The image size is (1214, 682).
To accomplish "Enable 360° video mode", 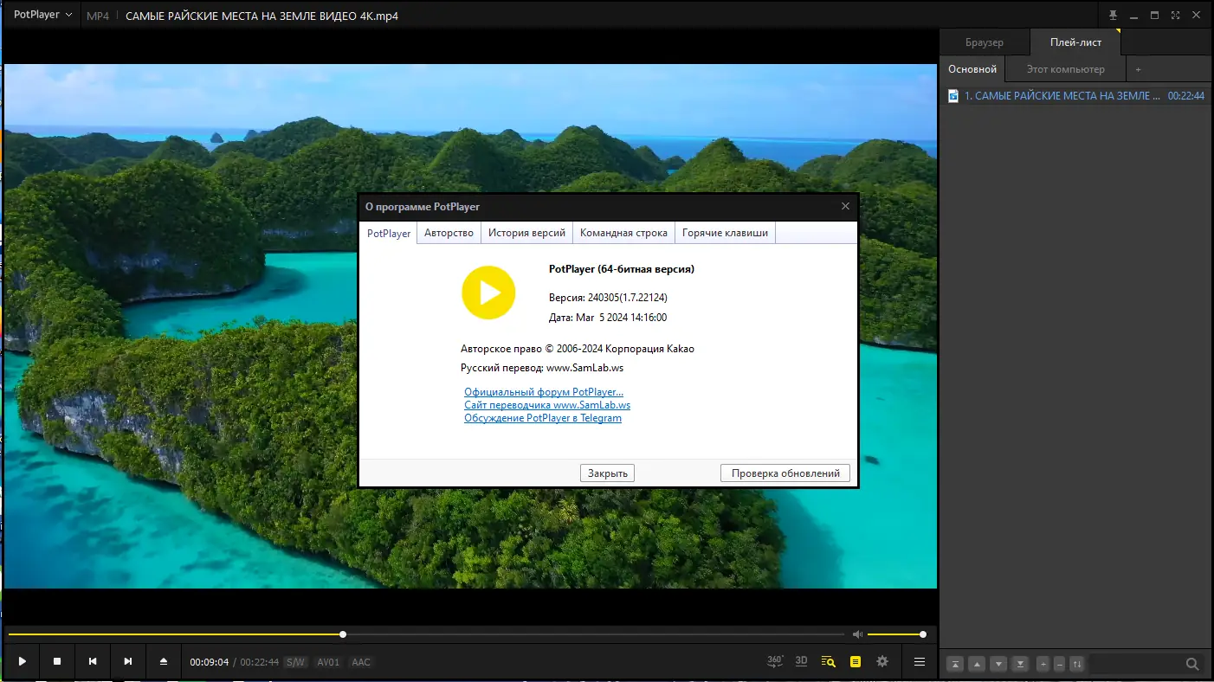I will (x=775, y=661).
